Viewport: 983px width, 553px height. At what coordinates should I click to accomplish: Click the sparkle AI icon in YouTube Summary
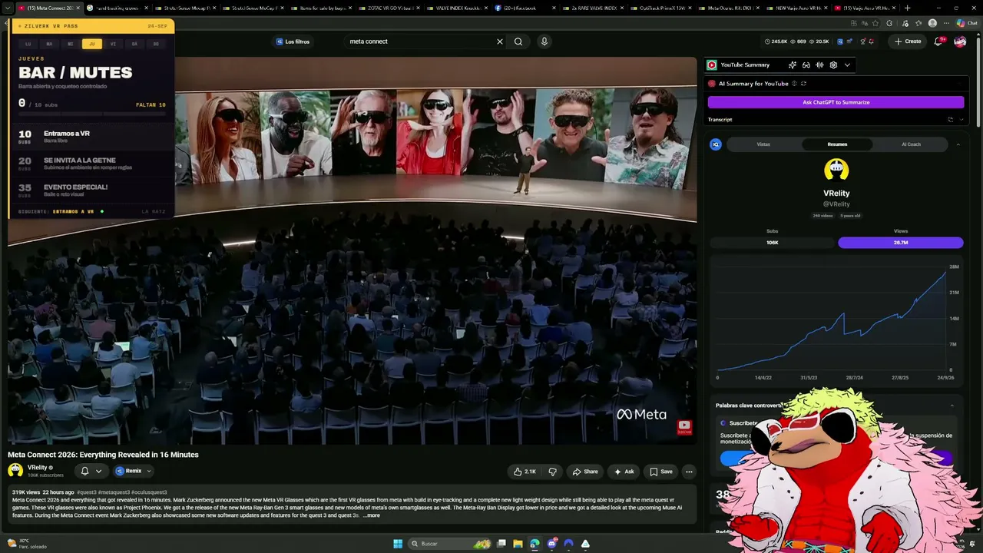point(793,65)
